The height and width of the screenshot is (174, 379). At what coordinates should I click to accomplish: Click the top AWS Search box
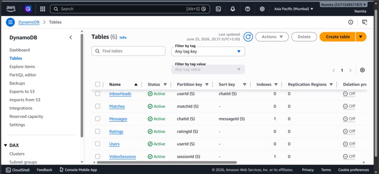(130, 9)
